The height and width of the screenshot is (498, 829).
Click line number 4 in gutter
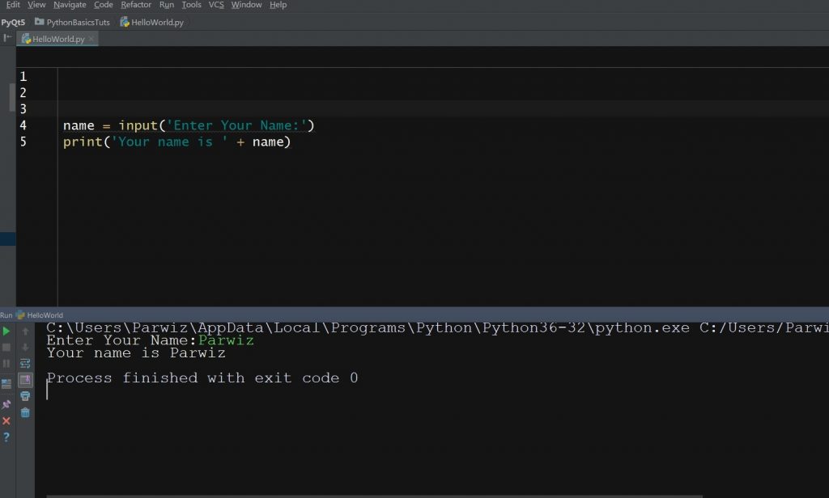tap(23, 125)
